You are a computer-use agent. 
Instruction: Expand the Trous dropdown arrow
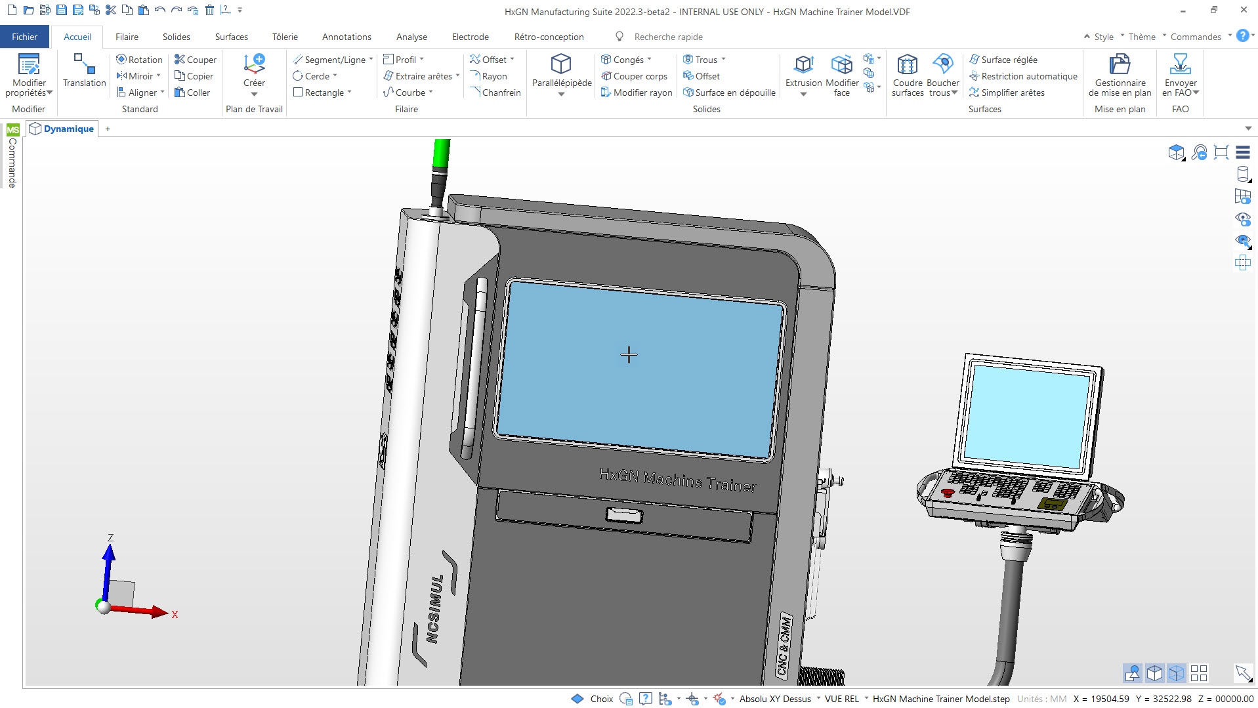pyautogui.click(x=723, y=59)
